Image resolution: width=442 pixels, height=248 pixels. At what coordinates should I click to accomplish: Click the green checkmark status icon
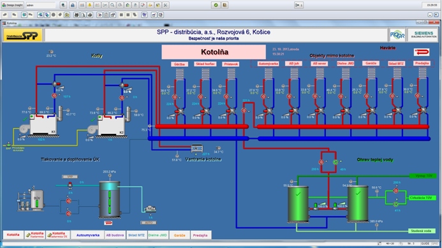(x=216, y=5)
